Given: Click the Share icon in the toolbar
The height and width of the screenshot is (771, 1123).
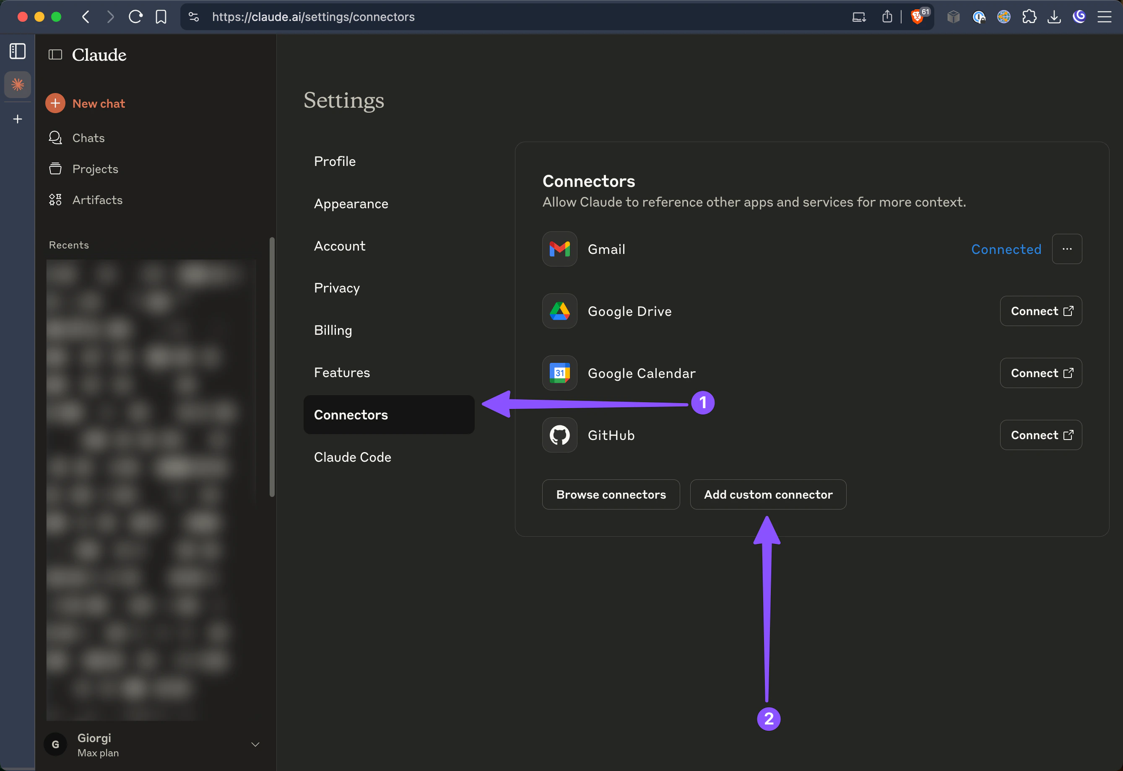Looking at the screenshot, I should click(x=887, y=17).
